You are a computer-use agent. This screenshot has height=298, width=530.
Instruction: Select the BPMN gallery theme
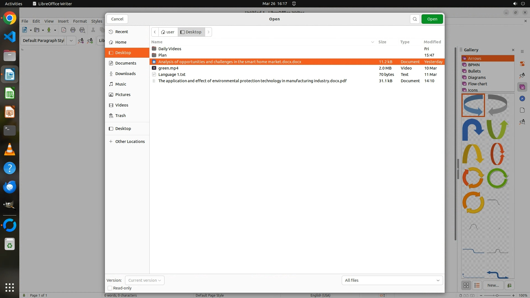click(474, 65)
